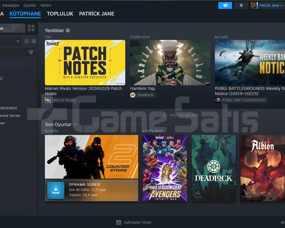The height and width of the screenshot is (228, 285).
Task: Switch to the TOPLULUK tab
Action: [60, 14]
